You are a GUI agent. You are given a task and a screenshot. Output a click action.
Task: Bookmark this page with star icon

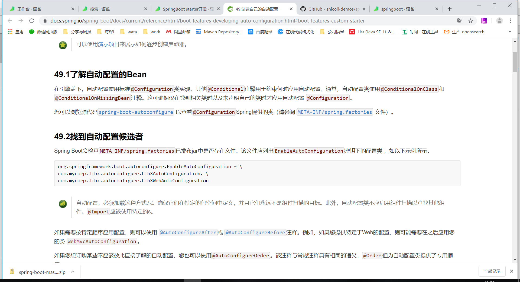(471, 21)
